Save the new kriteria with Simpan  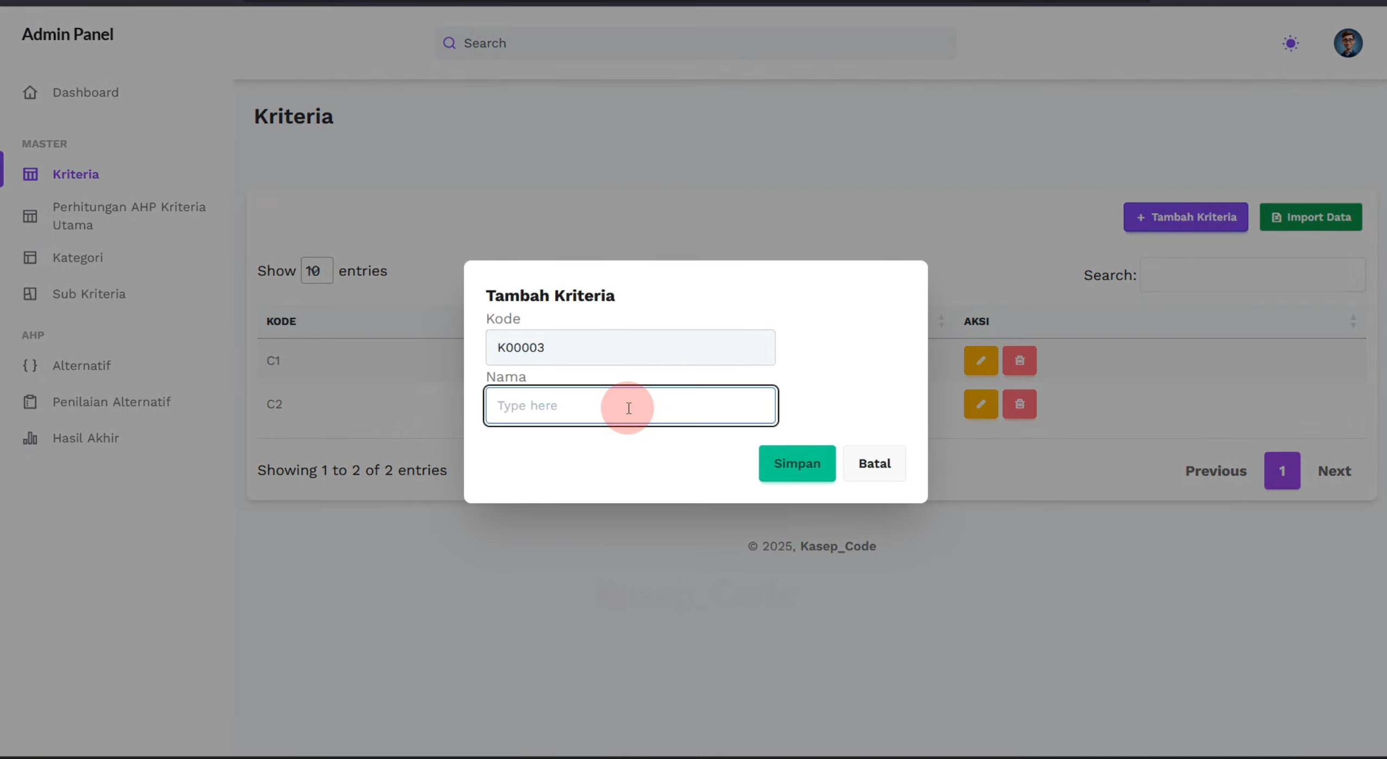797,464
